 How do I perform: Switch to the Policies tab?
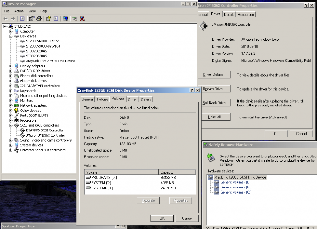pyautogui.click(x=102, y=99)
